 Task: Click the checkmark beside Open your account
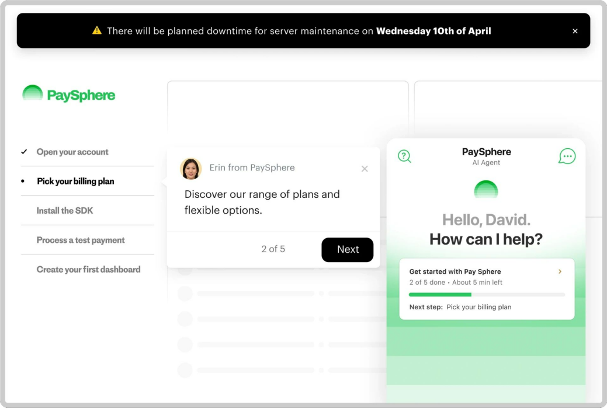(x=24, y=152)
